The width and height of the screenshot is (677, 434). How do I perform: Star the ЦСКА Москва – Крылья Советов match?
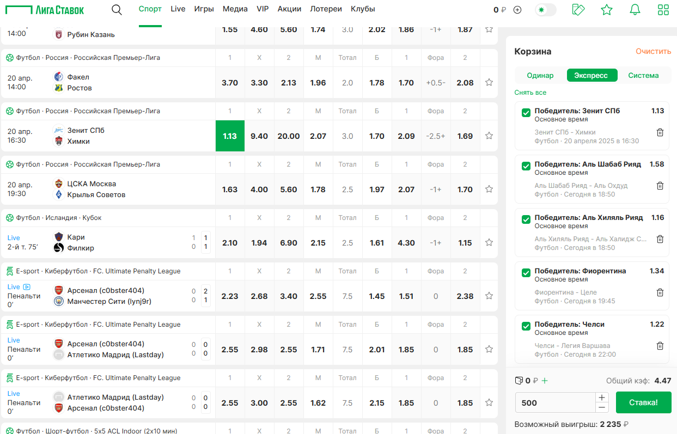(x=489, y=189)
